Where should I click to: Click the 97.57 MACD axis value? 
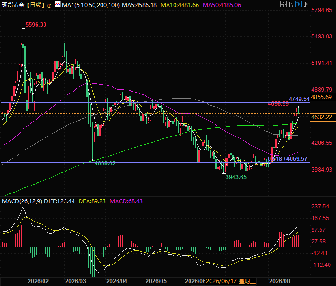pyautogui.click(x=318, y=230)
